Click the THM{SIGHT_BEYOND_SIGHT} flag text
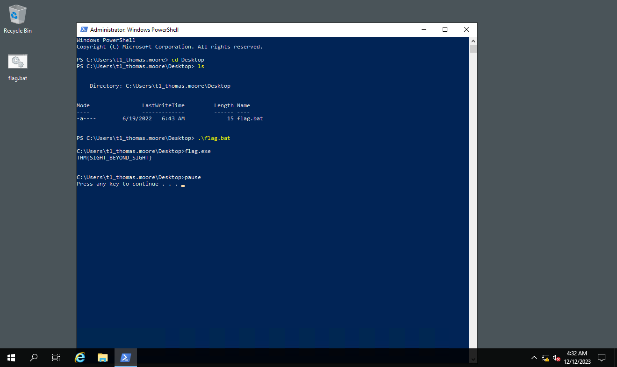The width and height of the screenshot is (617, 367). (x=114, y=158)
